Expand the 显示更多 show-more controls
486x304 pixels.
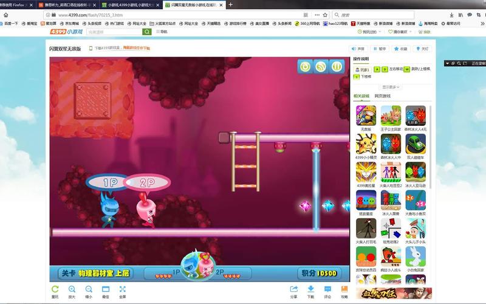[x=391, y=87]
